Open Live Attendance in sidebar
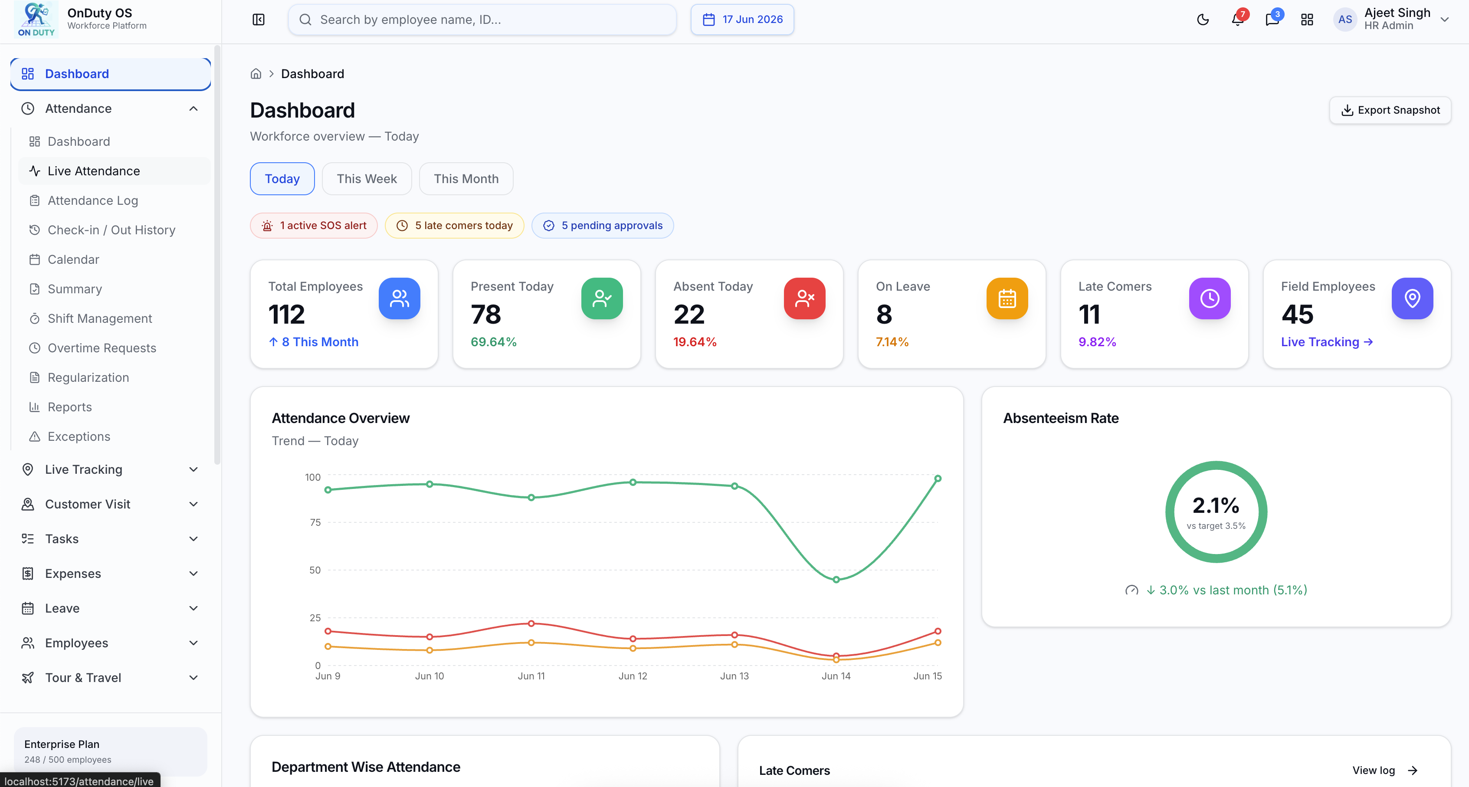Viewport: 1469px width, 787px height. coord(114,171)
